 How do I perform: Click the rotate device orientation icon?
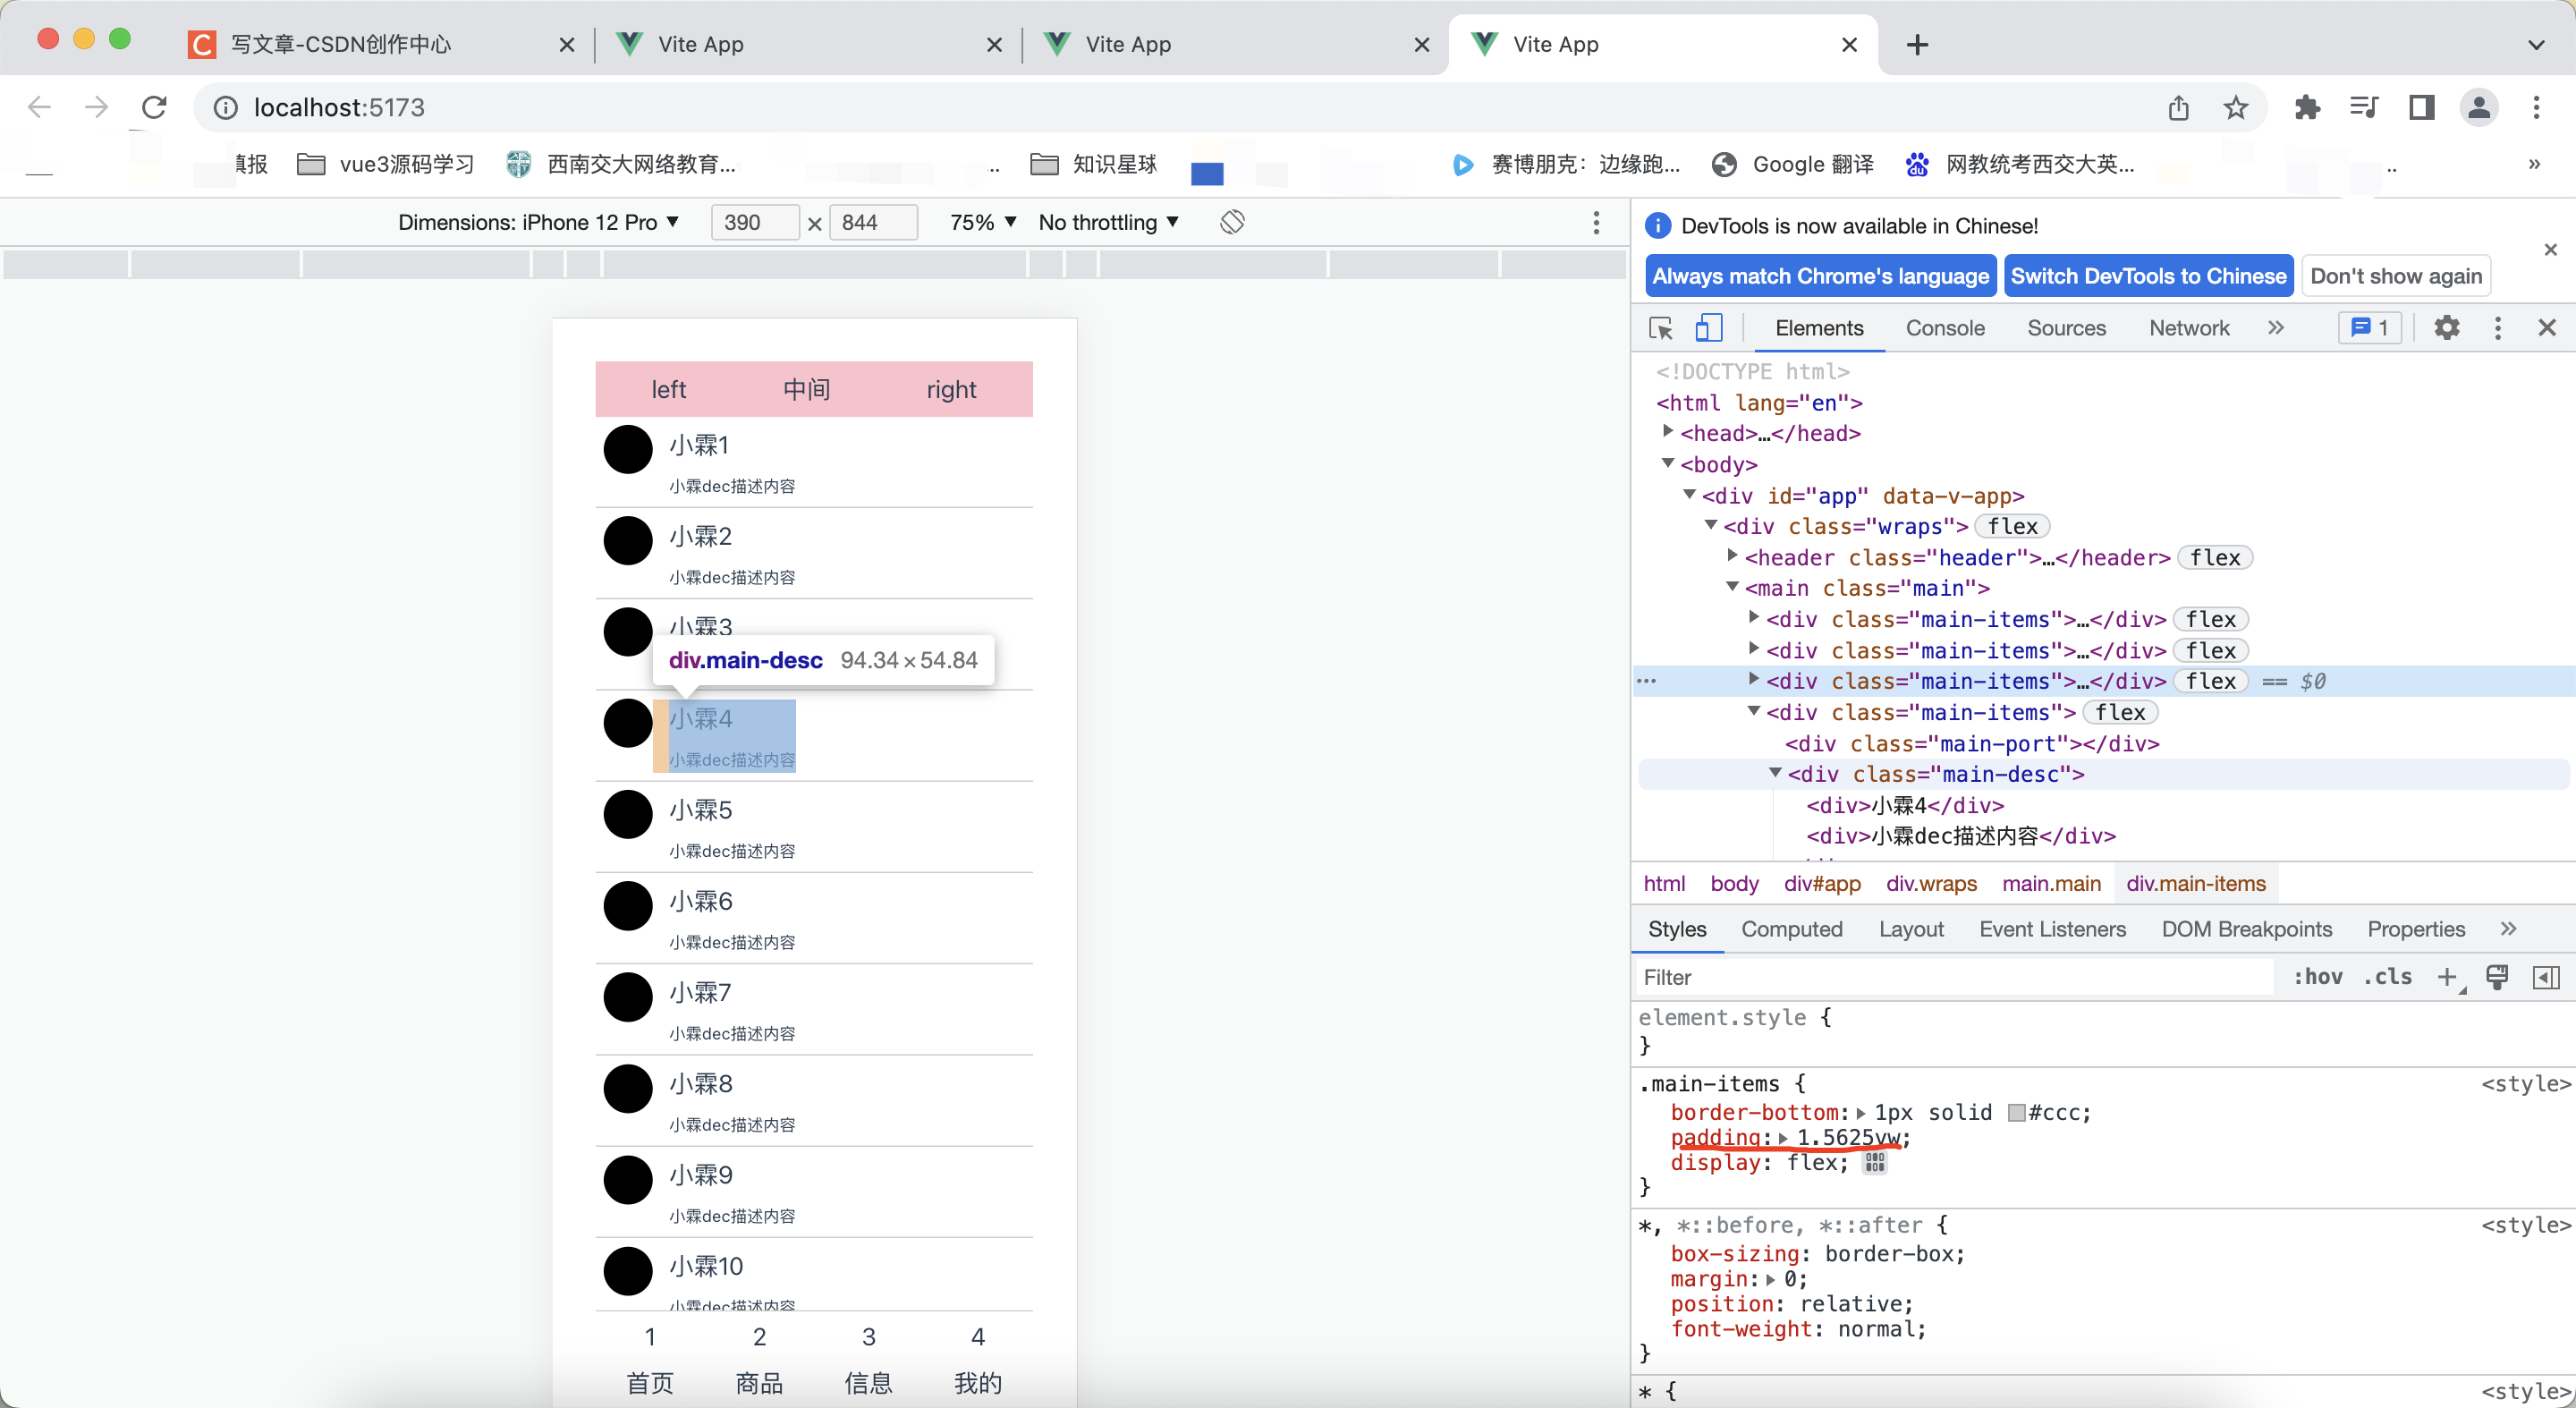(1232, 222)
